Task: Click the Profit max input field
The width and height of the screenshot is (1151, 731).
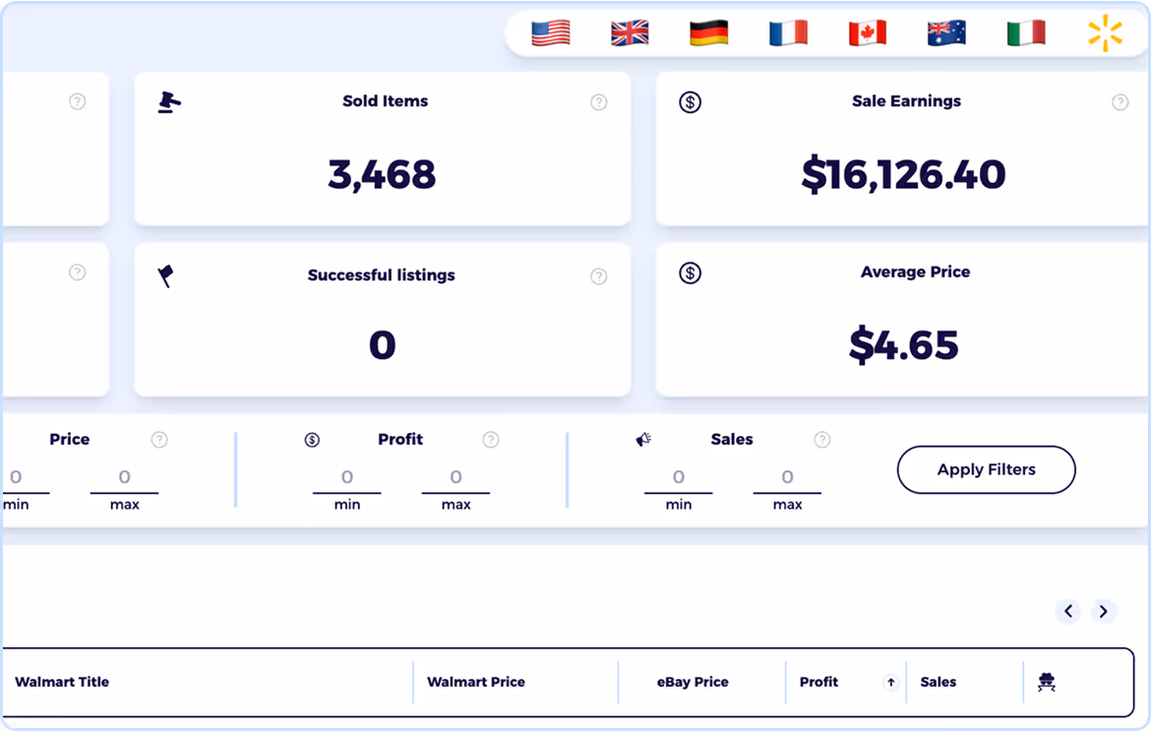Action: click(455, 478)
